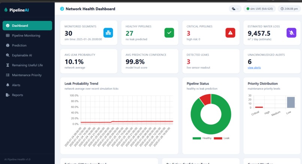Open the Alerts page from sidebar
The width and height of the screenshot is (302, 164).
(27, 85)
